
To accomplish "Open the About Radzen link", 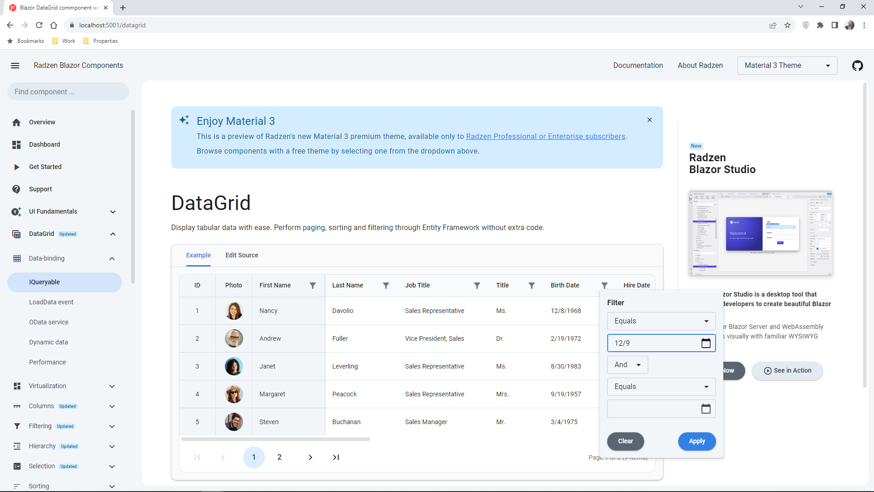I will pyautogui.click(x=700, y=66).
